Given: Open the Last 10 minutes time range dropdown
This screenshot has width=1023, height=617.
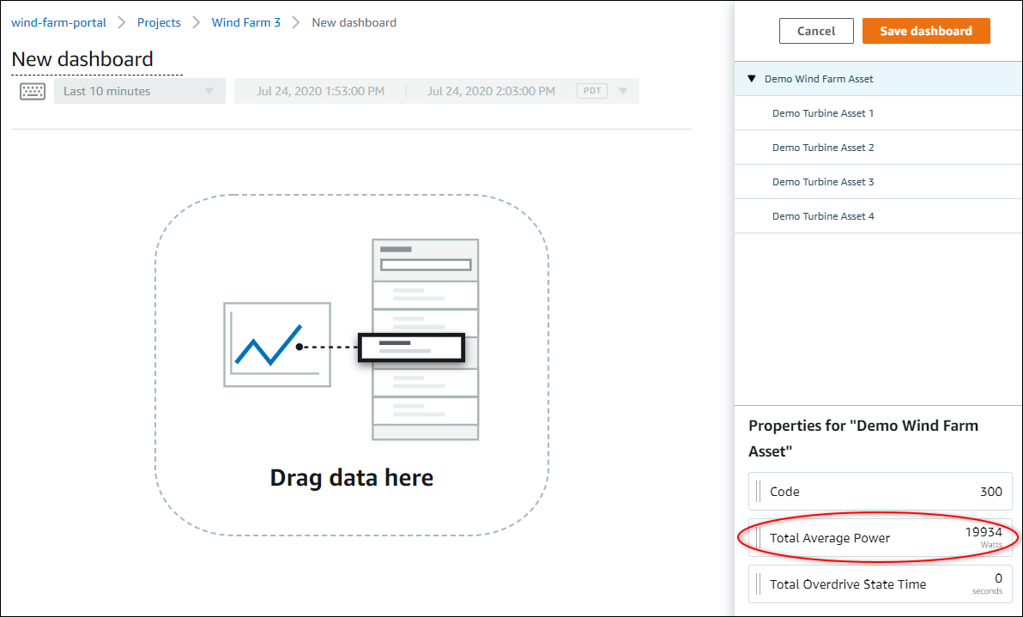Looking at the screenshot, I should pos(138,90).
